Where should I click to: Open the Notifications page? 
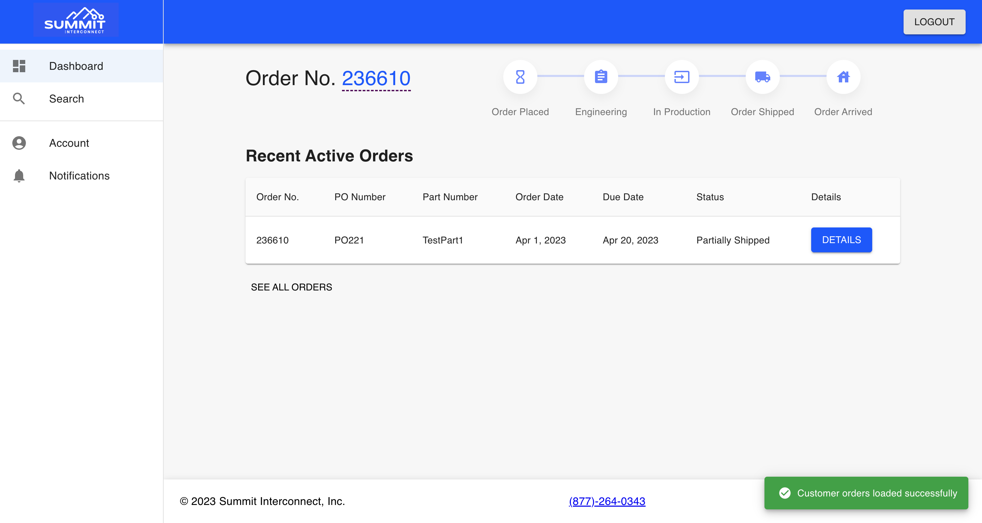(81, 176)
